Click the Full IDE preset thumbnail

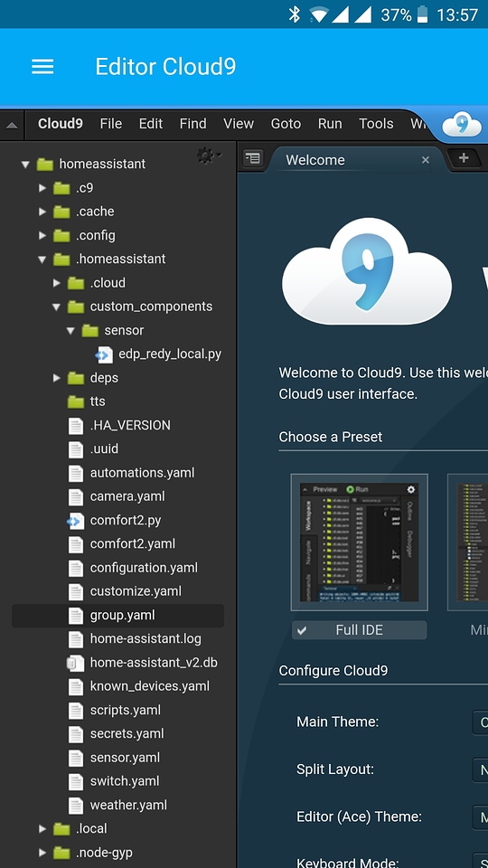click(x=359, y=542)
